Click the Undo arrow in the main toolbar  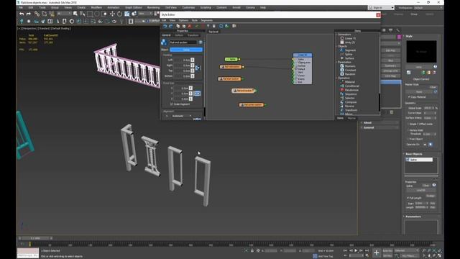coord(22,14)
